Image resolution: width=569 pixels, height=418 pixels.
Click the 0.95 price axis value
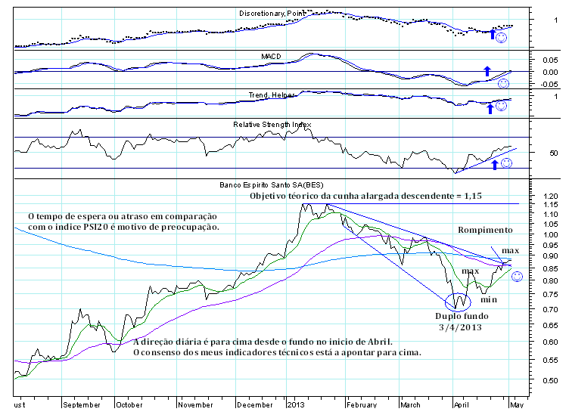coord(551,246)
